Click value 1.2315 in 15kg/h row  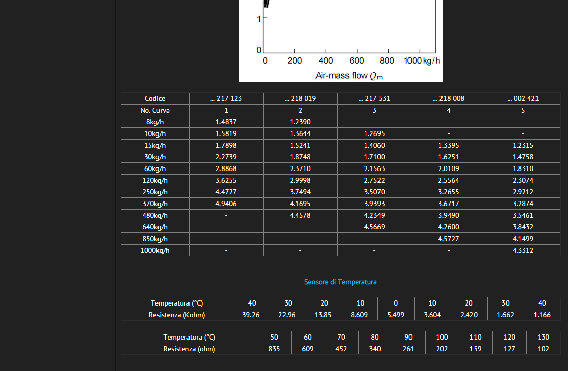523,145
